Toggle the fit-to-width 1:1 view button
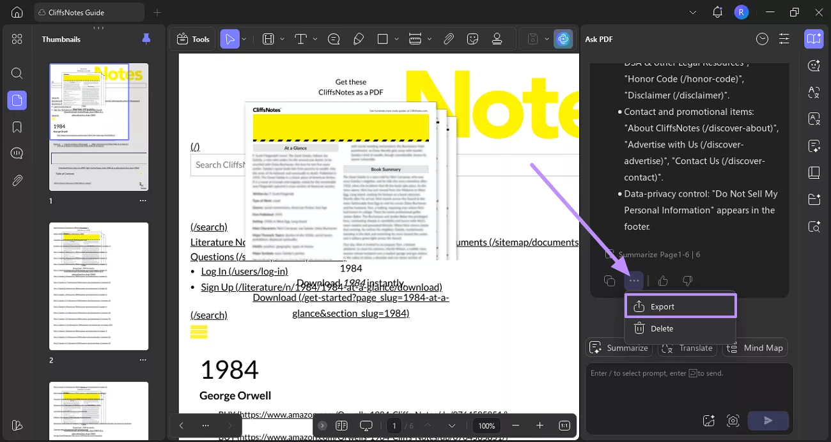Viewport: 831px width, 442px height. [x=564, y=425]
